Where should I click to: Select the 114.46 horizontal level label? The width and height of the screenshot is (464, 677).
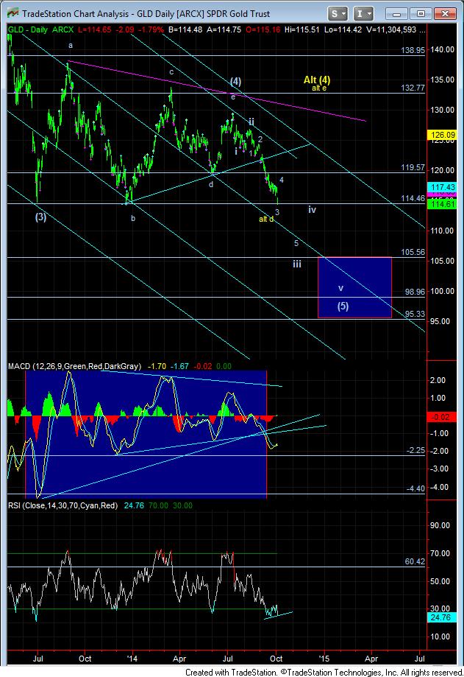click(413, 198)
